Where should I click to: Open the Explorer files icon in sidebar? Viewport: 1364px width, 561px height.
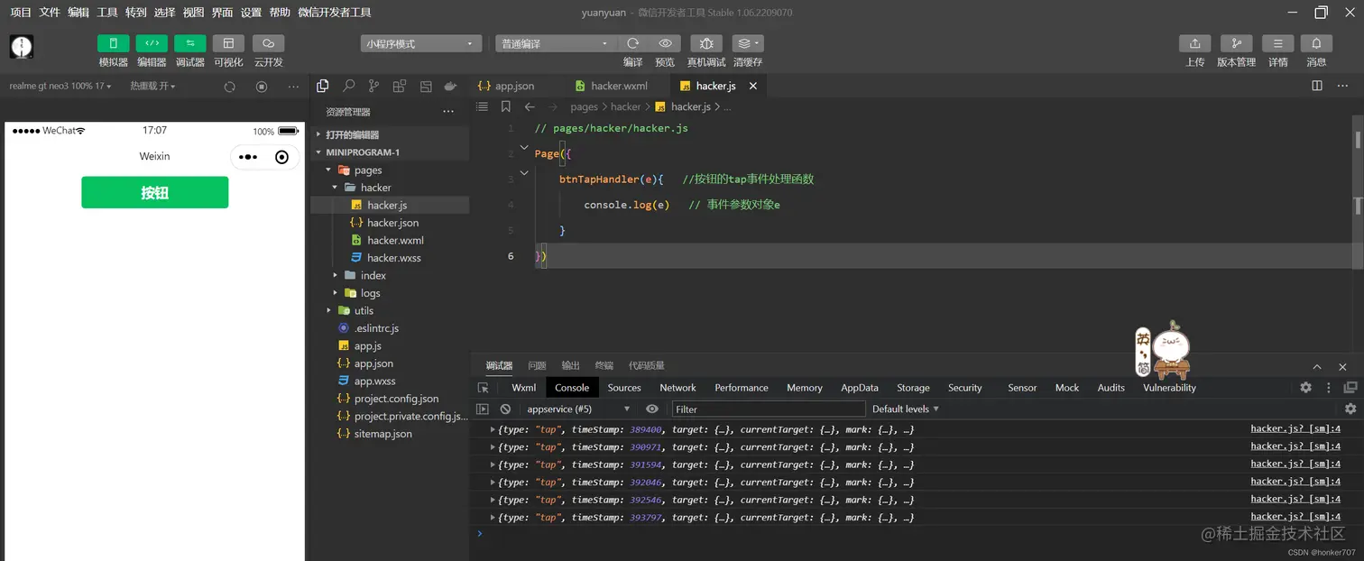[322, 86]
